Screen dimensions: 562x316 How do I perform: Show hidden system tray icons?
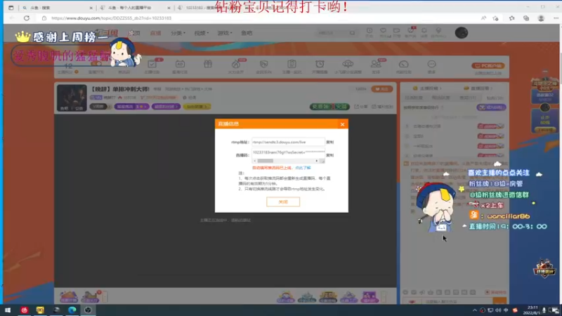[475, 310]
